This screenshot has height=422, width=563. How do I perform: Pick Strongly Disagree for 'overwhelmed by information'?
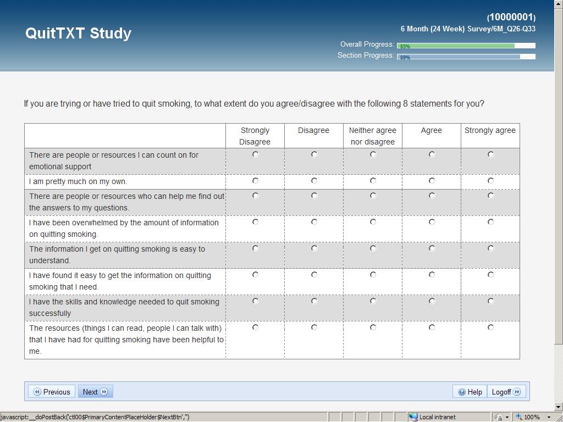[255, 222]
